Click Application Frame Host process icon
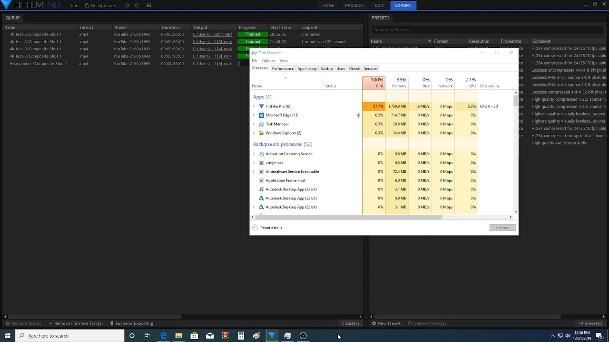The image size is (609, 342). 261,180
